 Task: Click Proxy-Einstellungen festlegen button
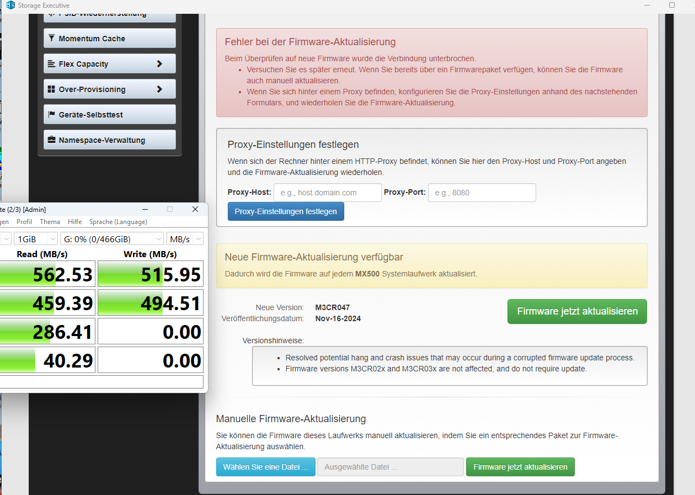[x=286, y=211]
